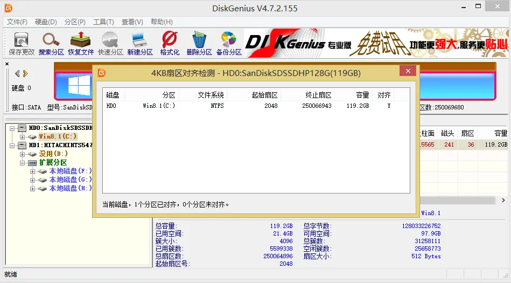Close the 4KB扇区对齐检测 dialog
This screenshot has height=283, width=511.
(x=408, y=71)
